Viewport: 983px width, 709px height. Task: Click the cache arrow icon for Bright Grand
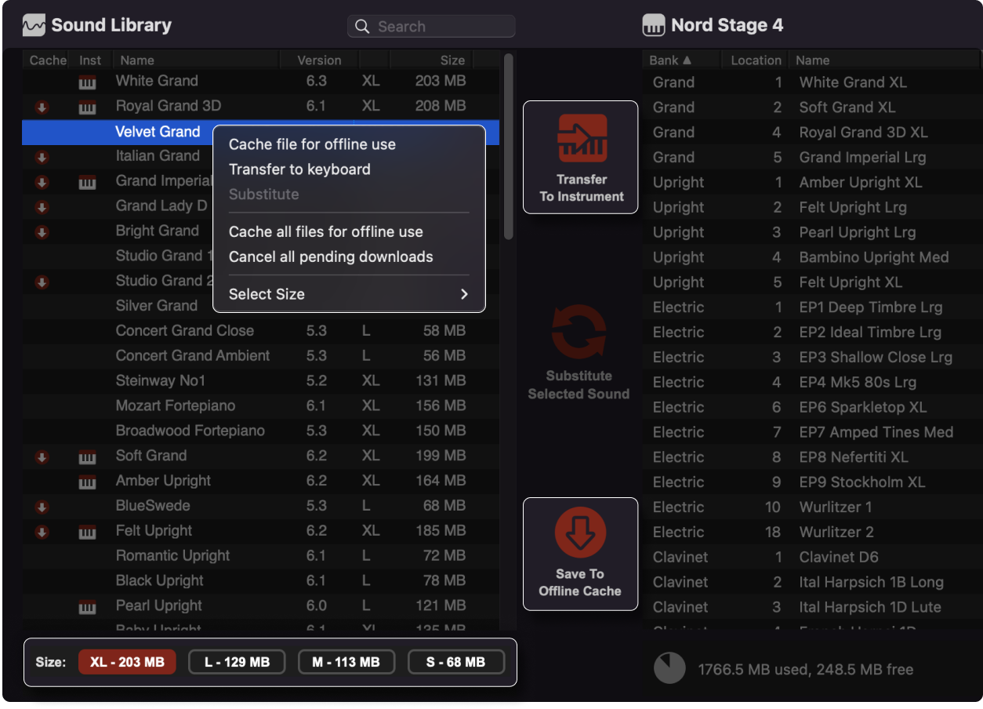42,232
